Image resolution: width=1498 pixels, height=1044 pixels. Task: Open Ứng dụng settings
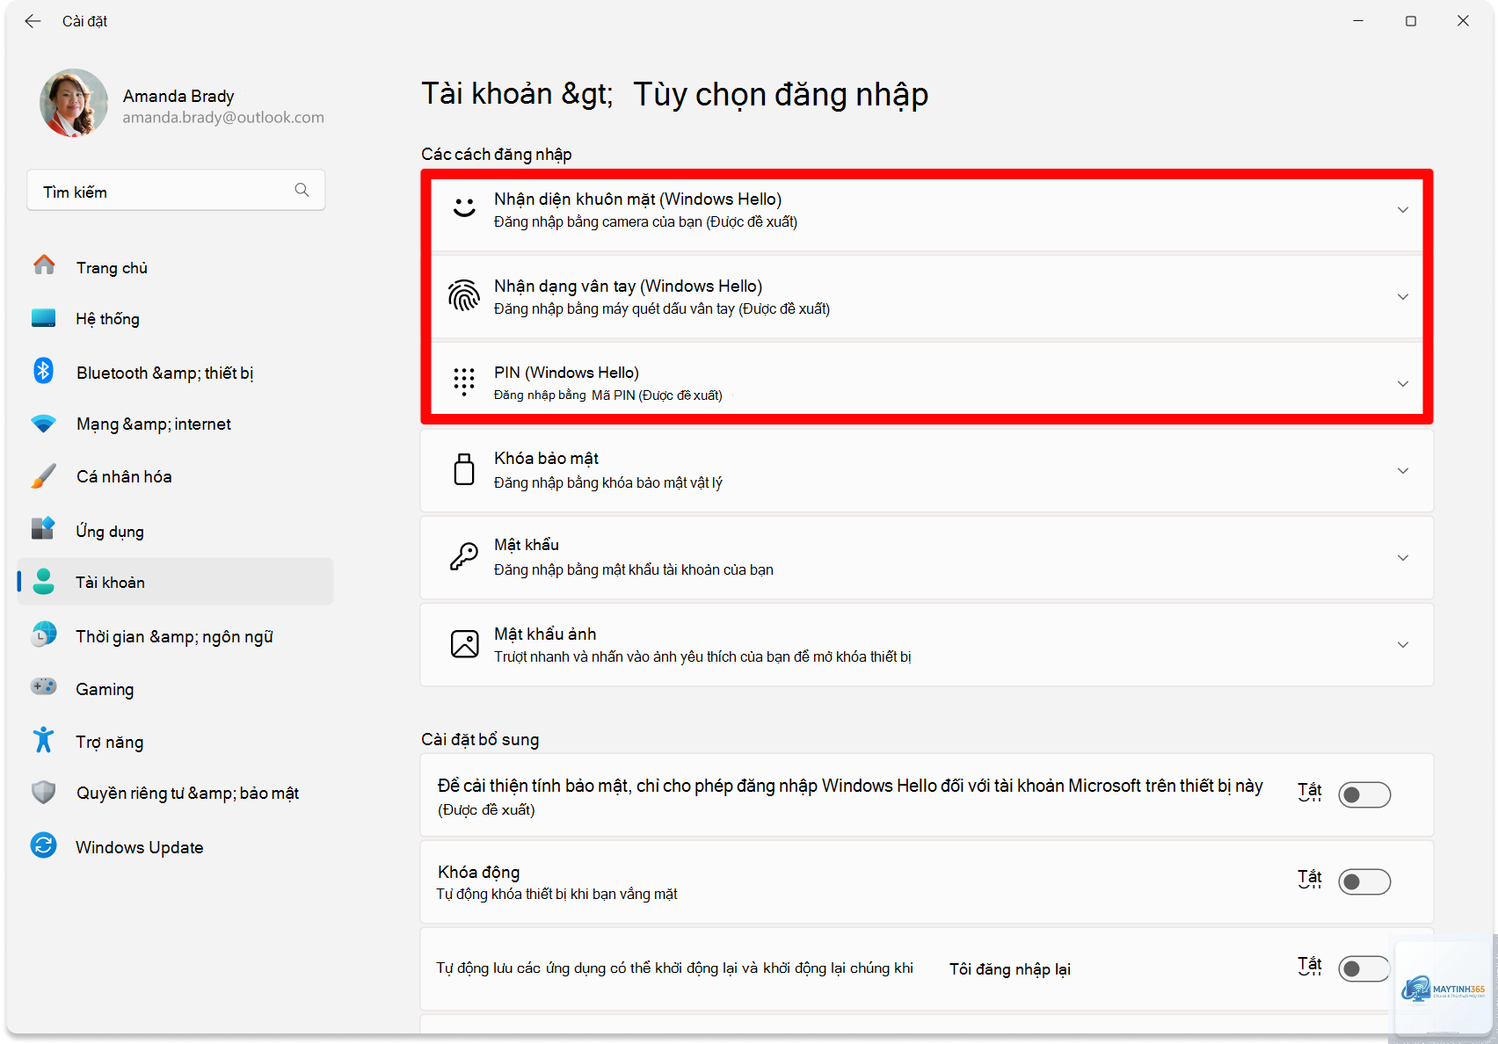click(x=176, y=531)
